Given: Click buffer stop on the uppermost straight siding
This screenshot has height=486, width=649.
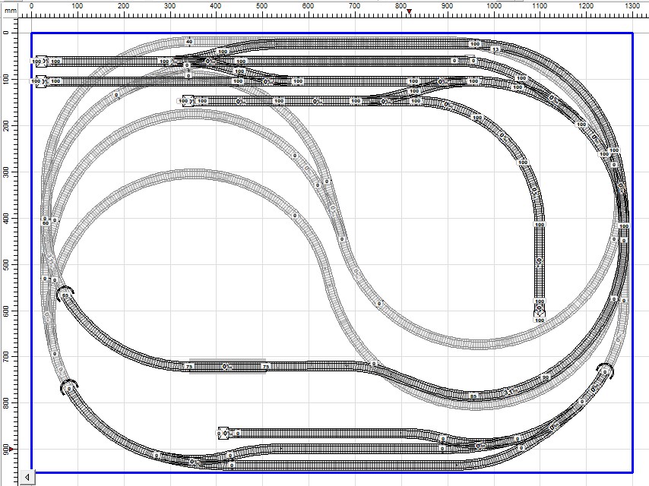Looking at the screenshot, I should pyautogui.click(x=40, y=61).
